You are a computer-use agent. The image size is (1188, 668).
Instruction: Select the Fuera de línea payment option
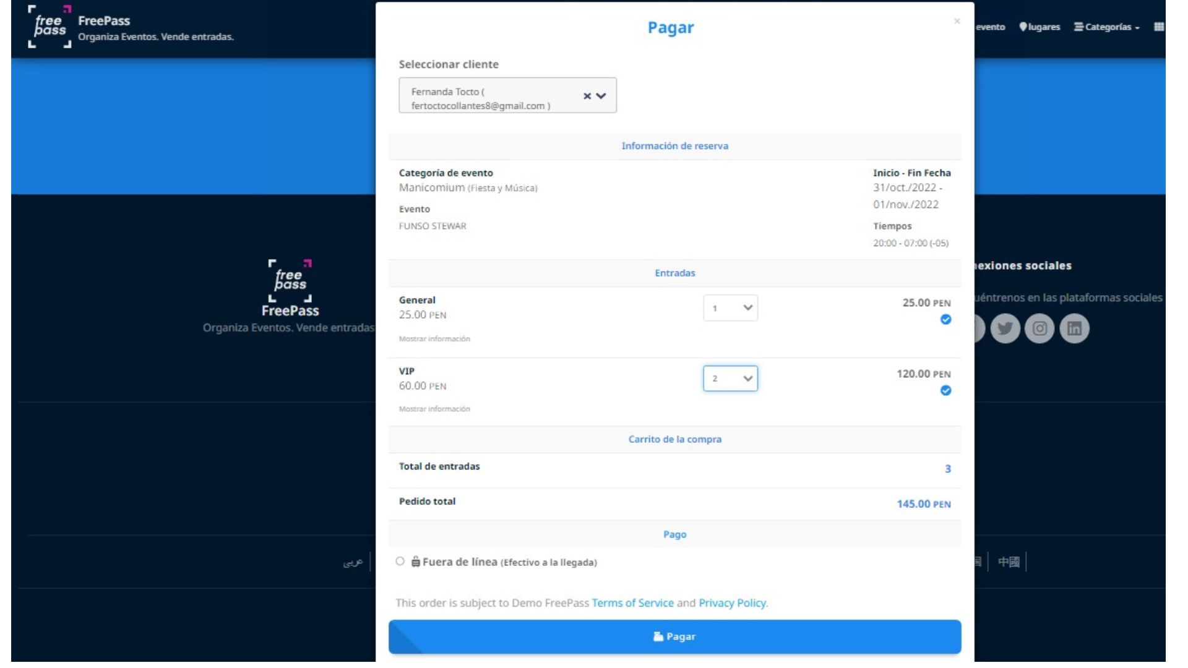point(400,562)
